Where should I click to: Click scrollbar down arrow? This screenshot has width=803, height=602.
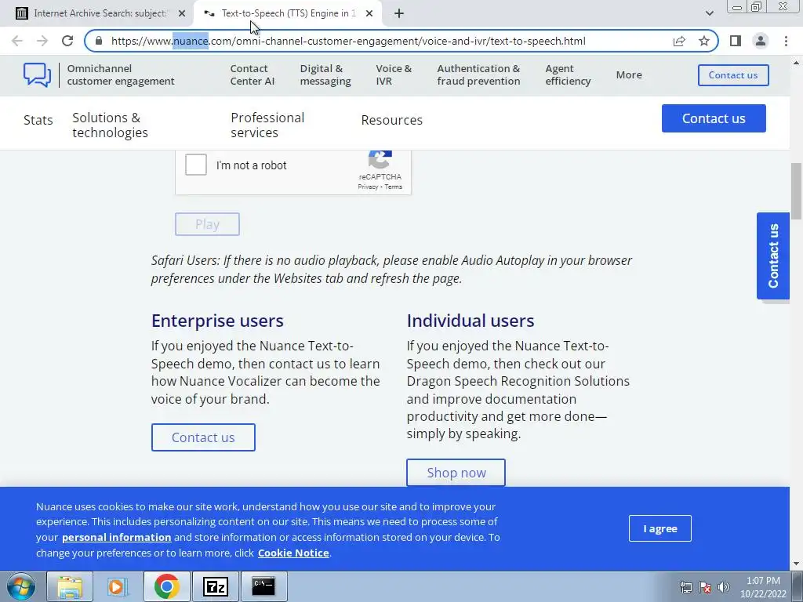click(x=796, y=564)
